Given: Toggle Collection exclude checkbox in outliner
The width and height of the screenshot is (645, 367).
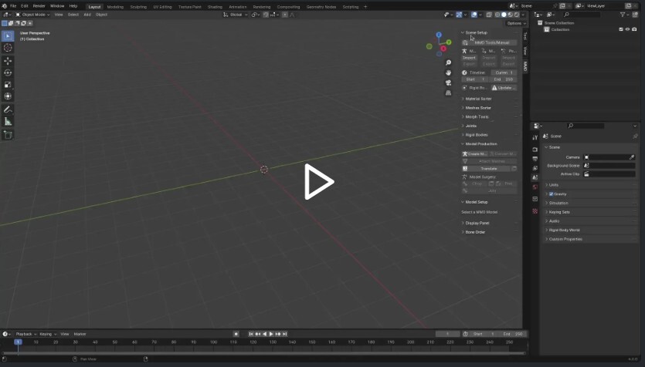Looking at the screenshot, I should 621,29.
